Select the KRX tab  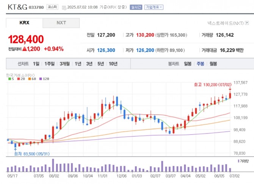(24, 23)
